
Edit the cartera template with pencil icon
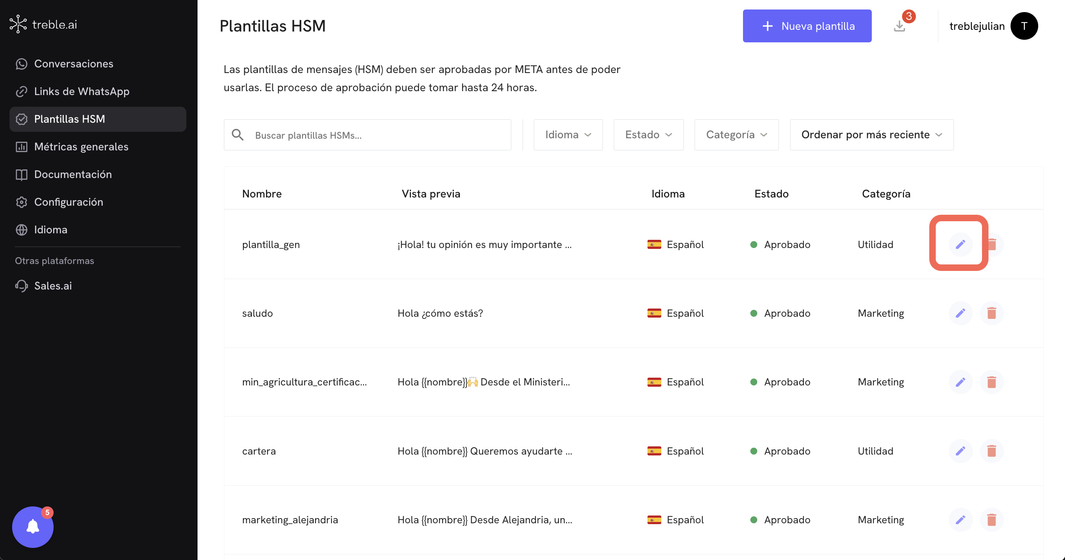960,451
